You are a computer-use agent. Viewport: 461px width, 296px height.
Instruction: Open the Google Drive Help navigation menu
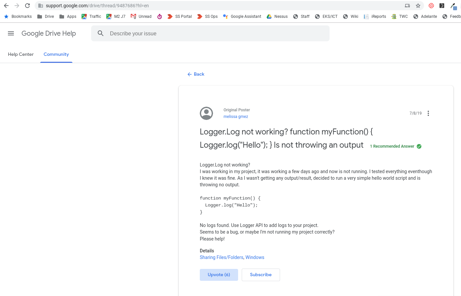click(11, 33)
